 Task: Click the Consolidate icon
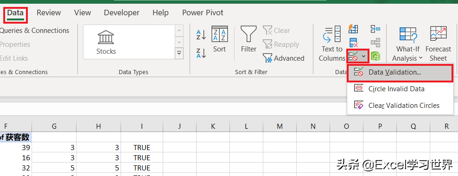coord(375,29)
